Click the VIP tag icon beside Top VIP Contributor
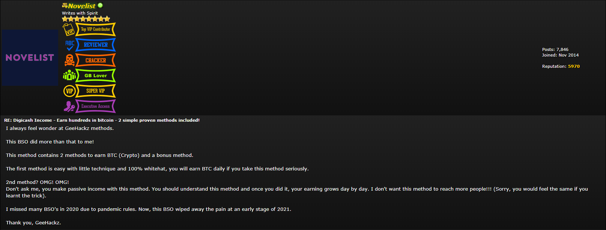Image resolution: width=606 pixels, height=230 pixels. tap(69, 29)
